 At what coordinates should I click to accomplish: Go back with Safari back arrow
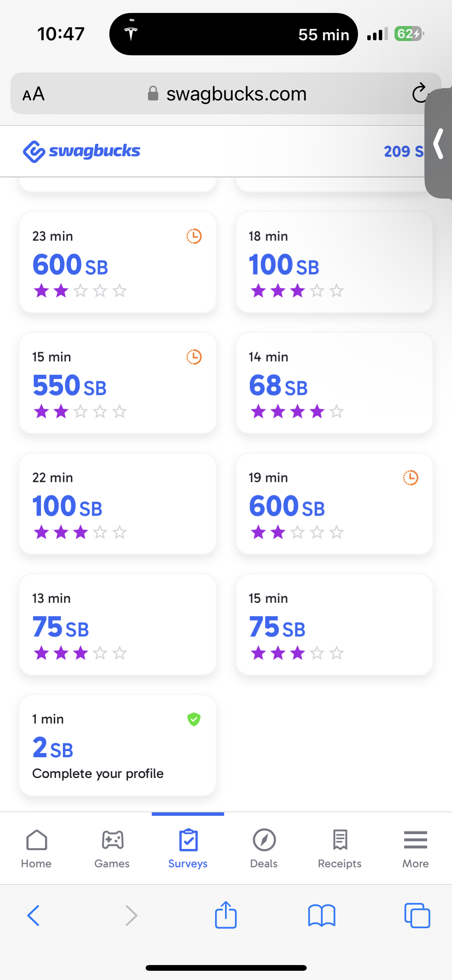[33, 916]
